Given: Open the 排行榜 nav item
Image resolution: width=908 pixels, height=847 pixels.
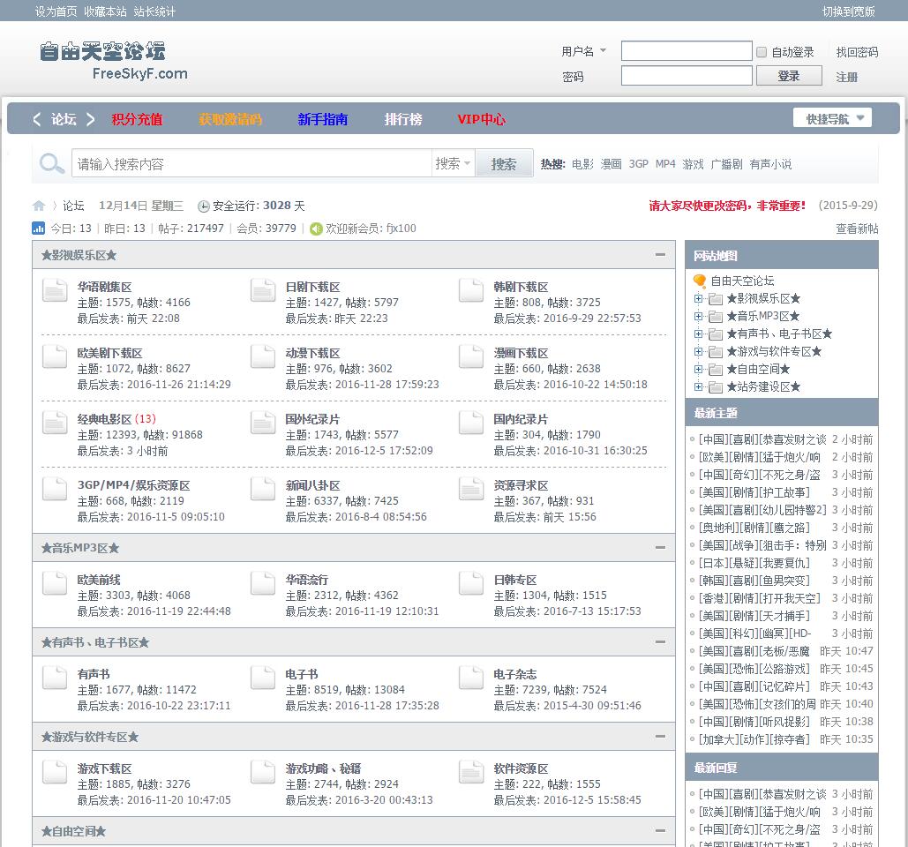Looking at the screenshot, I should [x=403, y=119].
